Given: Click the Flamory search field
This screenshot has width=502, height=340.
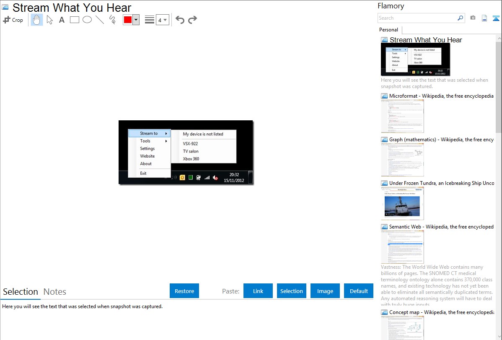Looking at the screenshot, I should pyautogui.click(x=417, y=18).
